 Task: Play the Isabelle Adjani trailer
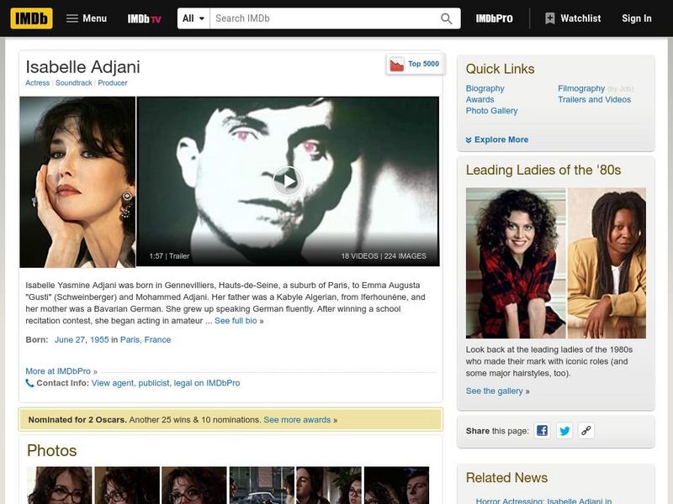click(x=289, y=179)
